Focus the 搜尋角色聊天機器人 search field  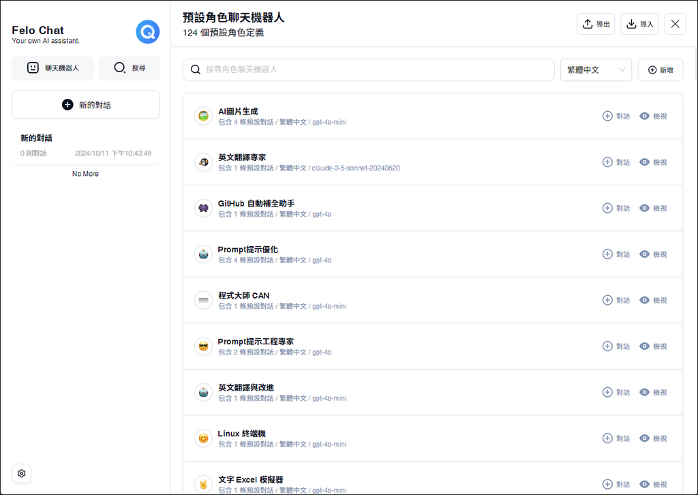coord(368,70)
